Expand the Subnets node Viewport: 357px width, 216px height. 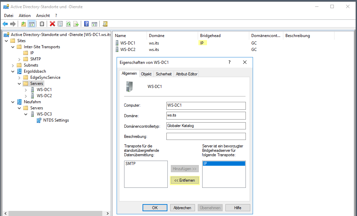coord(13,65)
